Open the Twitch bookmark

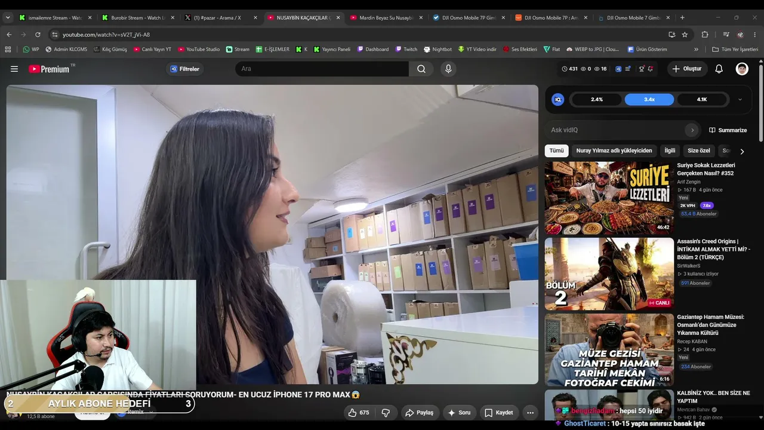[405, 50]
